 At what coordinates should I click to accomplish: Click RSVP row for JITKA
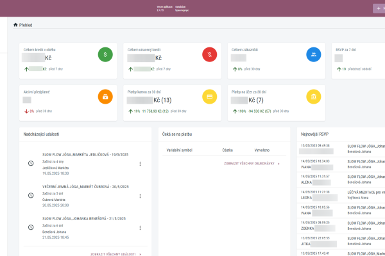click(x=341, y=241)
